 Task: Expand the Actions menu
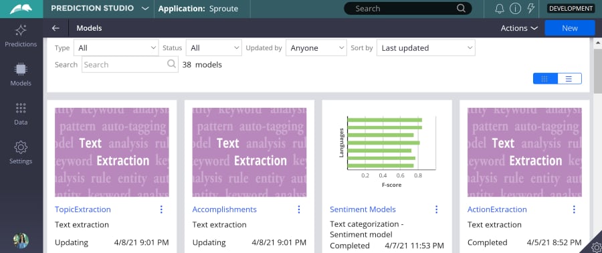(x=519, y=28)
